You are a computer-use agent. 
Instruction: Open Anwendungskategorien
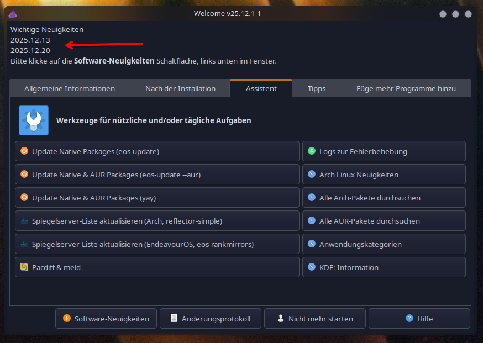(384, 244)
